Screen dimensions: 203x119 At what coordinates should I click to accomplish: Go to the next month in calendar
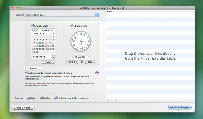37,30
